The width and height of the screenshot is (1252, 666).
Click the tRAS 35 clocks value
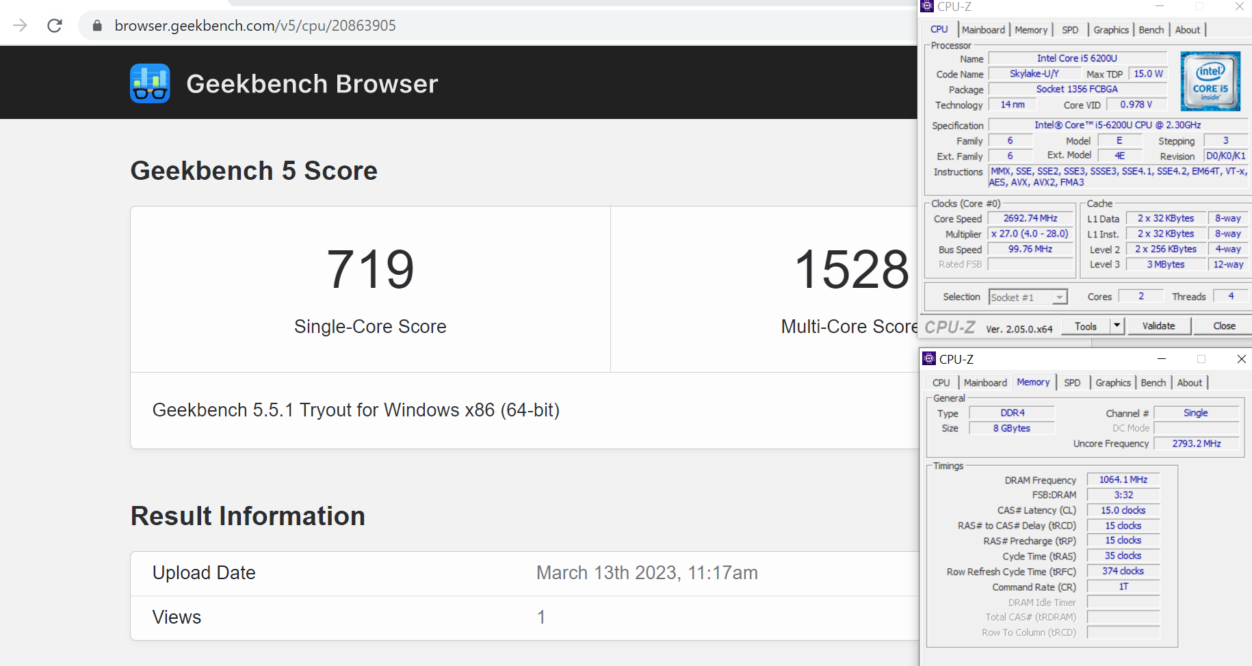coord(1123,556)
